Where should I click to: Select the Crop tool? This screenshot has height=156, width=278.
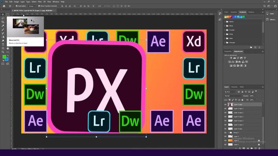[3, 22]
